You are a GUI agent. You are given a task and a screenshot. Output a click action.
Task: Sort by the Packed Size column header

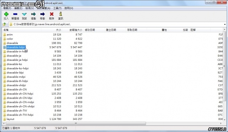click(x=73, y=30)
